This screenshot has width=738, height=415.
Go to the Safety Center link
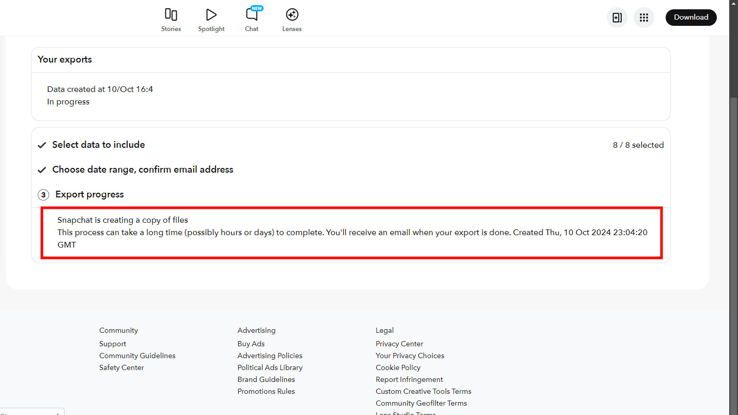[121, 367]
